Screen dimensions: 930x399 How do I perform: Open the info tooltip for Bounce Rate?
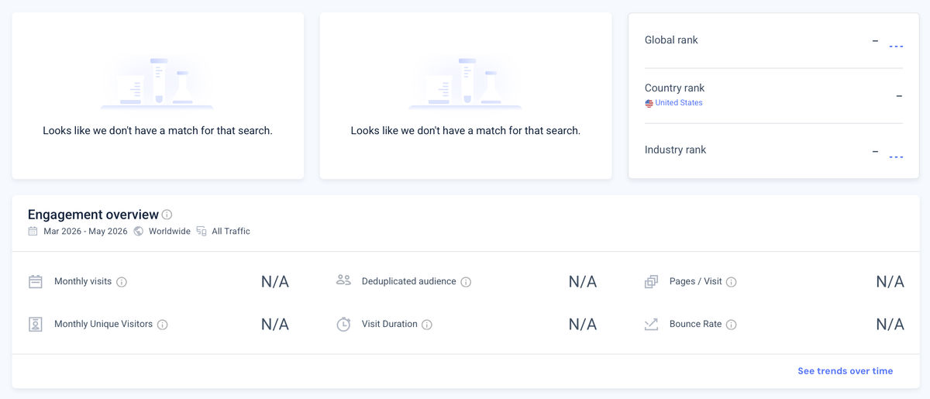tap(731, 325)
